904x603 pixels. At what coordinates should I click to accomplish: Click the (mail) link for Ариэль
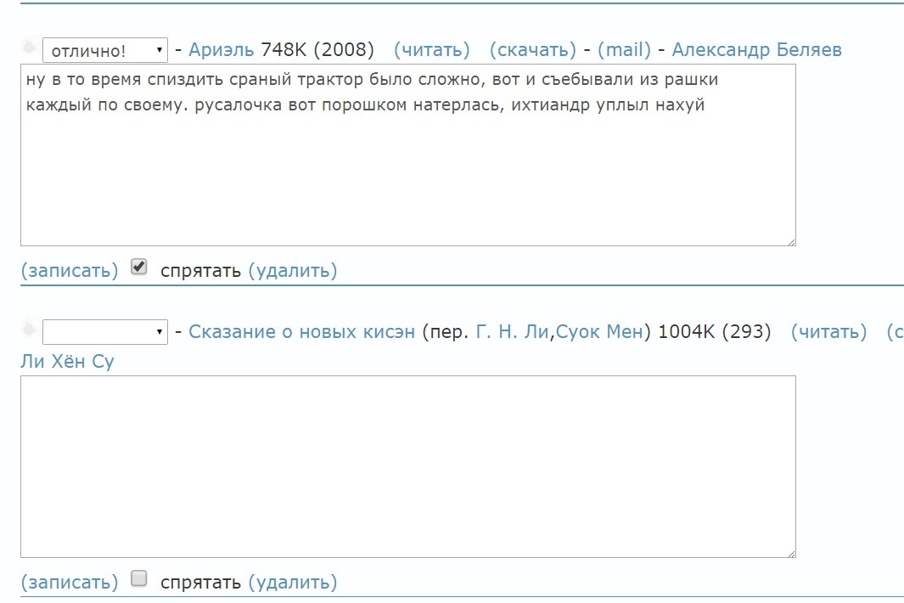[x=624, y=49]
